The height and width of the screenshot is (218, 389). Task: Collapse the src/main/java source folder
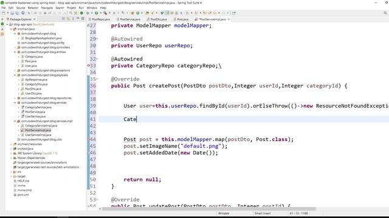[x=11, y=29]
